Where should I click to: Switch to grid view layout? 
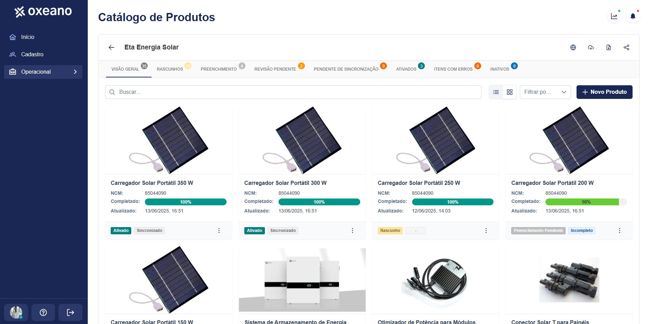510,92
